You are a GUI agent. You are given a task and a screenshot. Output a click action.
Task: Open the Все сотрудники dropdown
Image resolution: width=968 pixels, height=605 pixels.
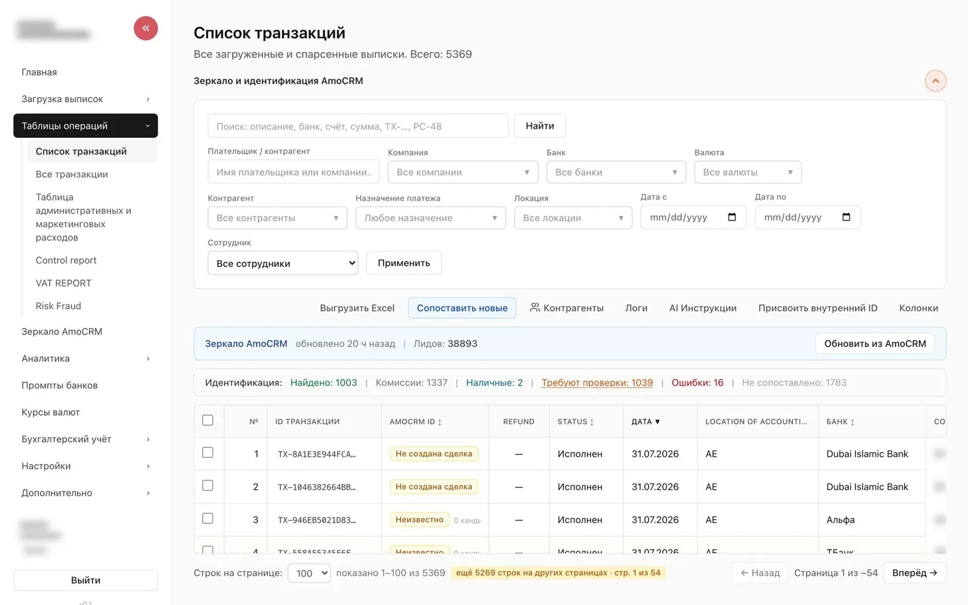(x=283, y=263)
